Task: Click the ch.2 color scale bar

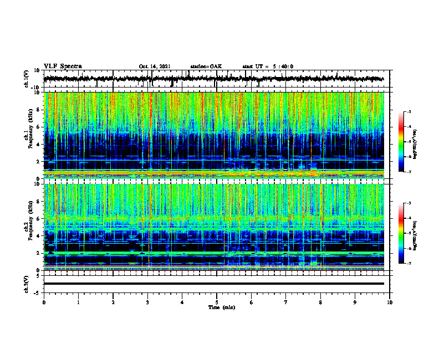Action: coord(401,233)
